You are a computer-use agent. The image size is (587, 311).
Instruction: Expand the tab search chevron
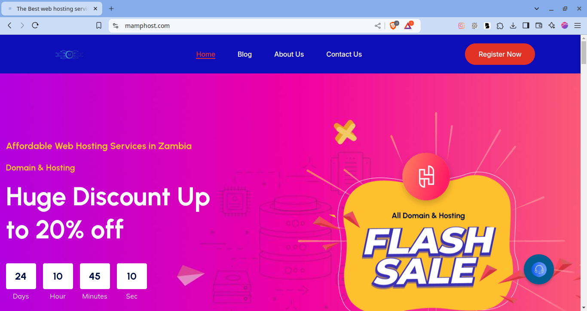click(x=537, y=9)
